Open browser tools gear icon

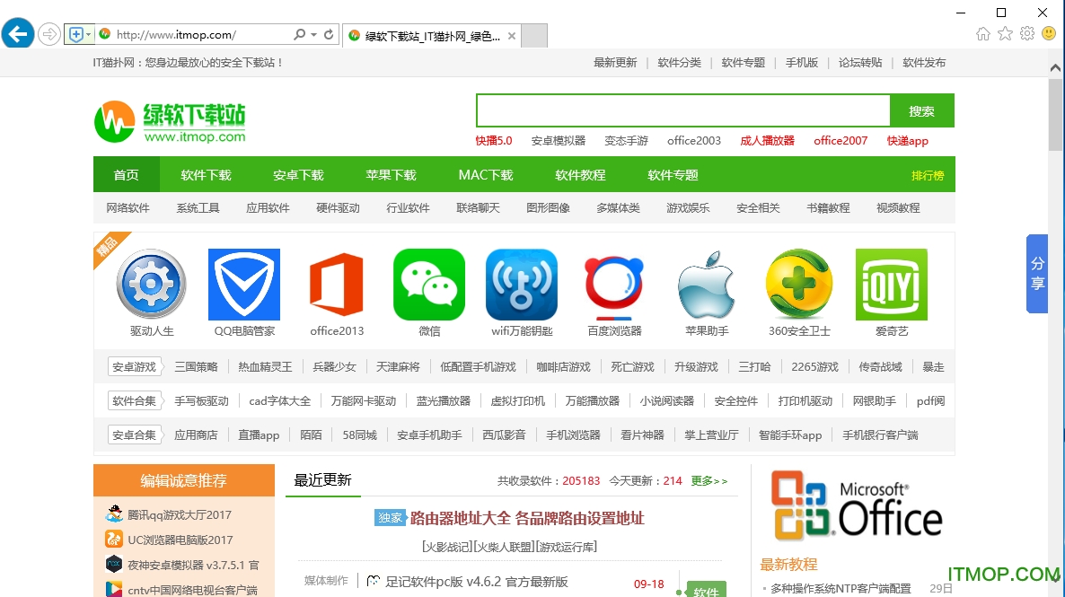tap(1027, 33)
